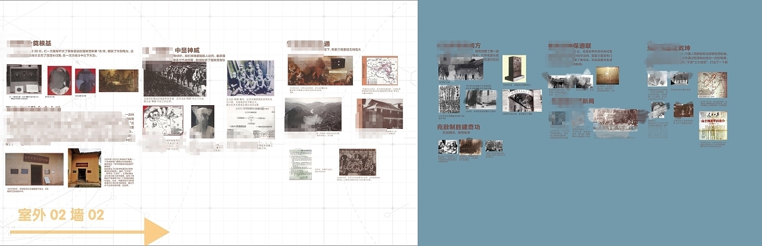Click the archway gate photograph
The height and width of the screenshot is (246, 762).
point(521,100)
